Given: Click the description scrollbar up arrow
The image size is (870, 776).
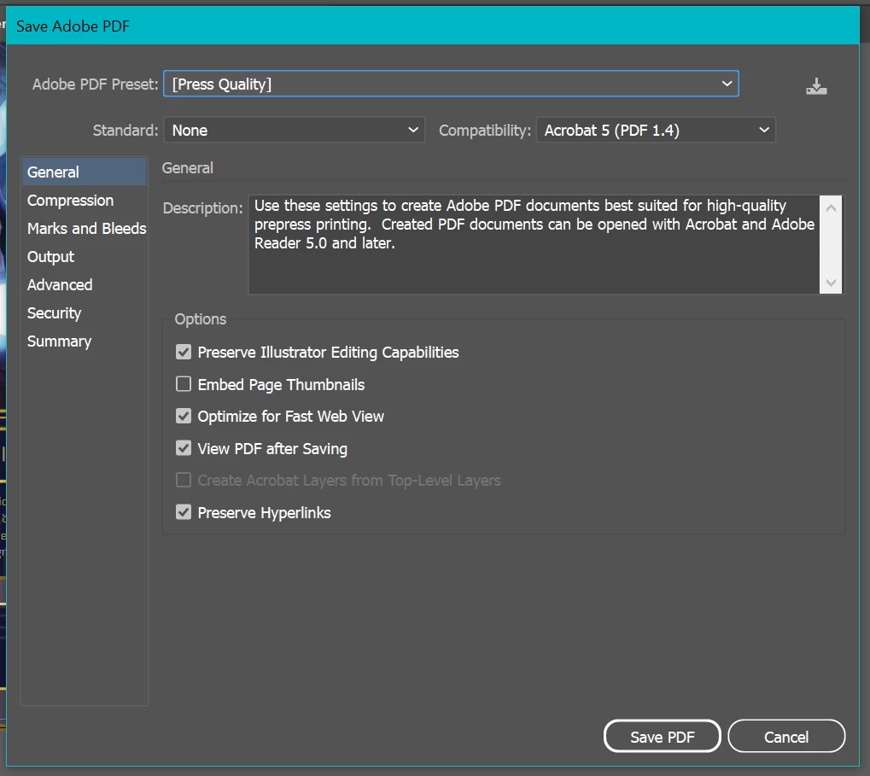Looking at the screenshot, I should [x=831, y=208].
